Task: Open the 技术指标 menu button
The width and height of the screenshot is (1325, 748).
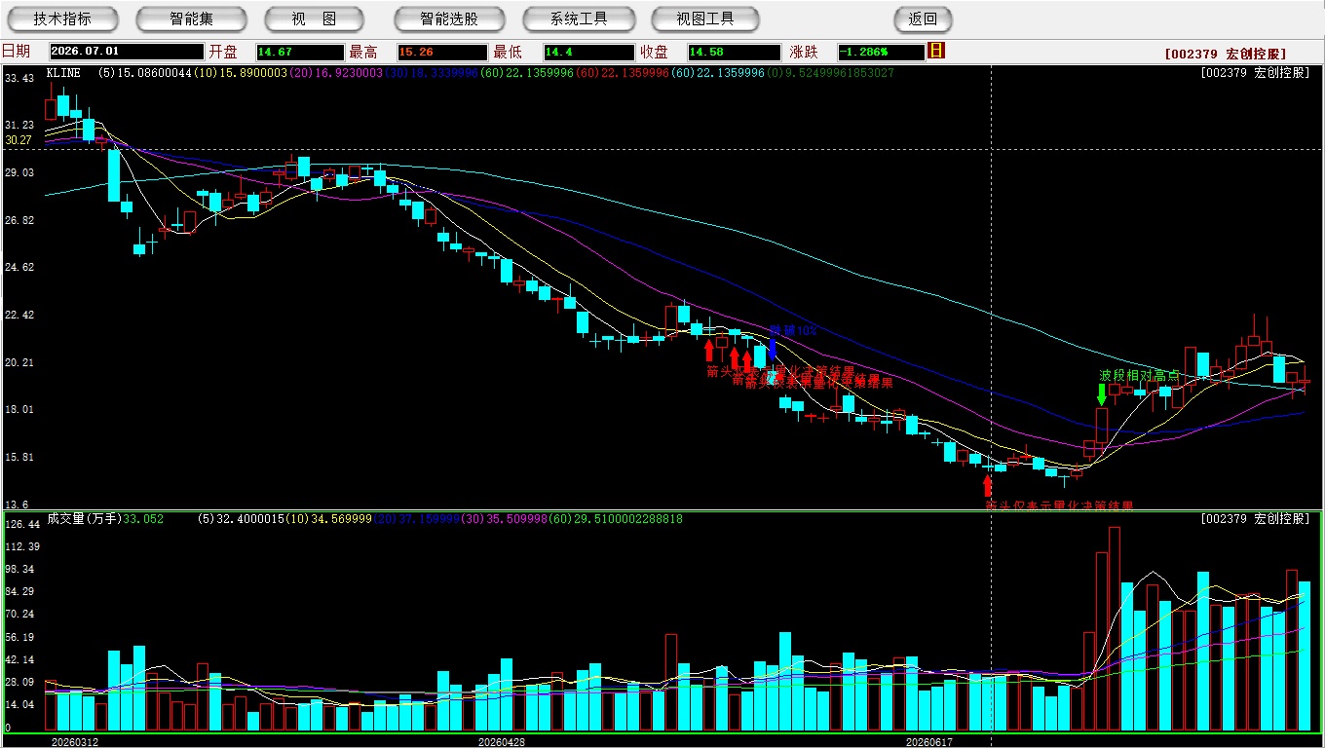Action: [62, 19]
